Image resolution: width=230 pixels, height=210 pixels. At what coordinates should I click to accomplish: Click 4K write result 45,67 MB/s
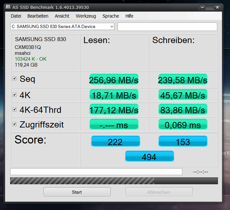click(x=183, y=95)
